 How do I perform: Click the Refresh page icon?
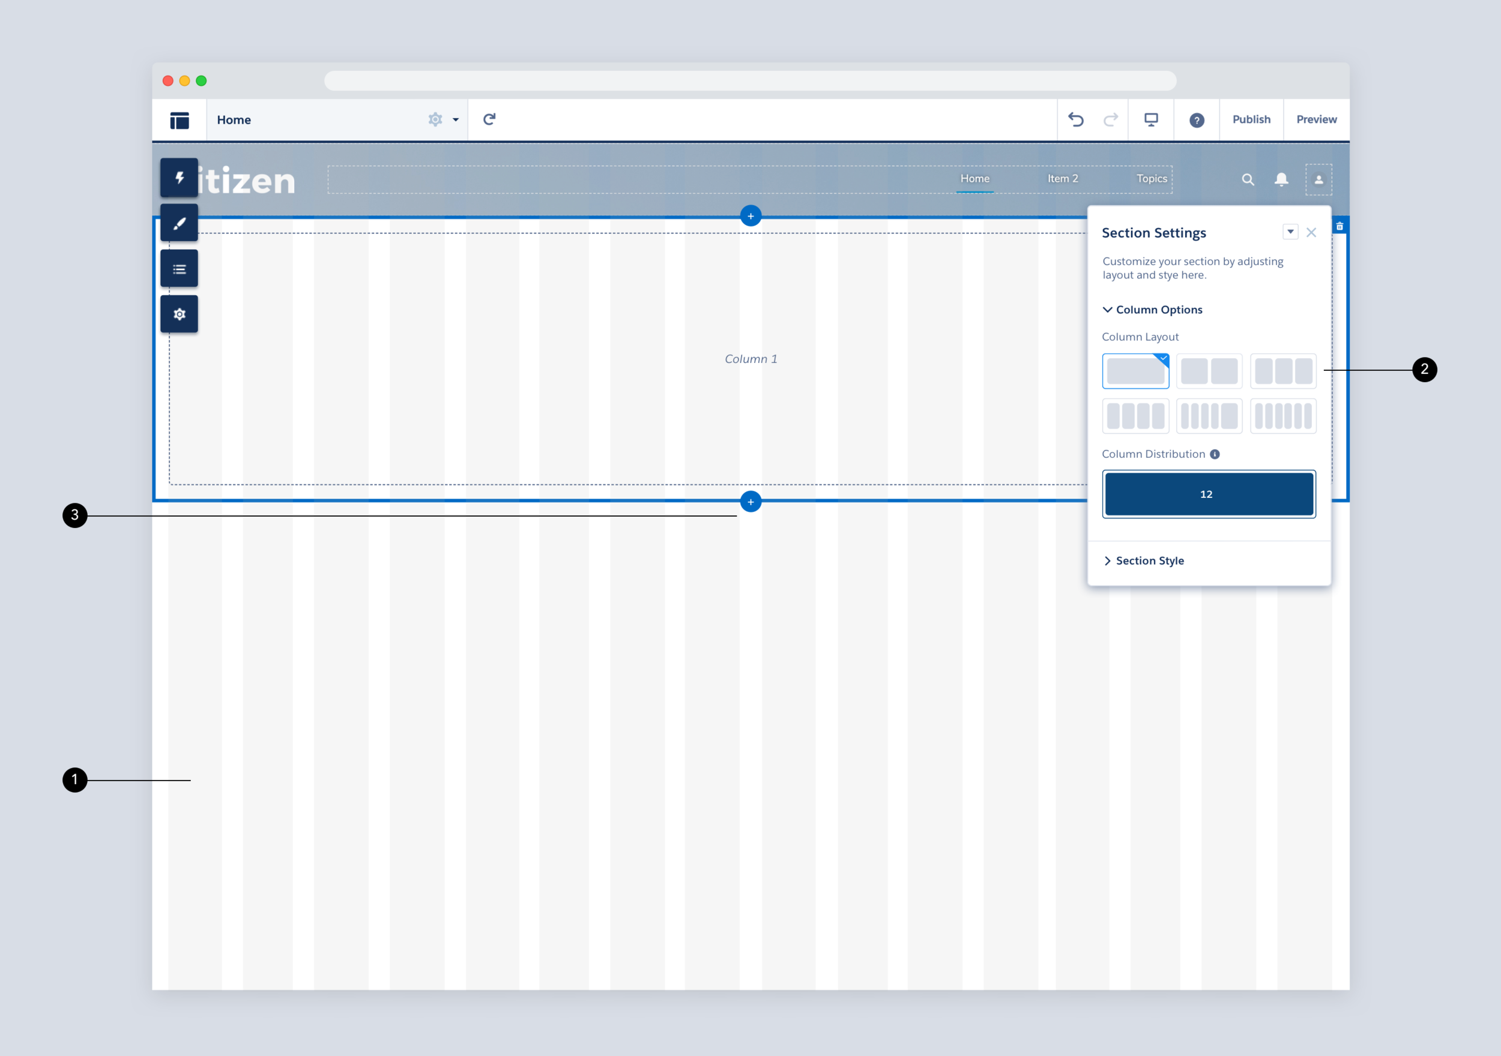coord(489,119)
